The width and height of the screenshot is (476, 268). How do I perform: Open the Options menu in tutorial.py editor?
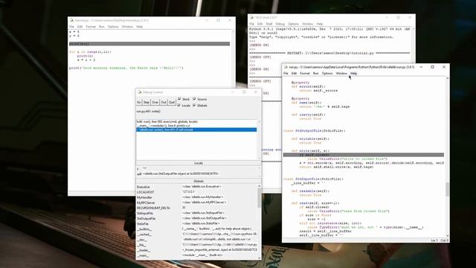coord(113,27)
